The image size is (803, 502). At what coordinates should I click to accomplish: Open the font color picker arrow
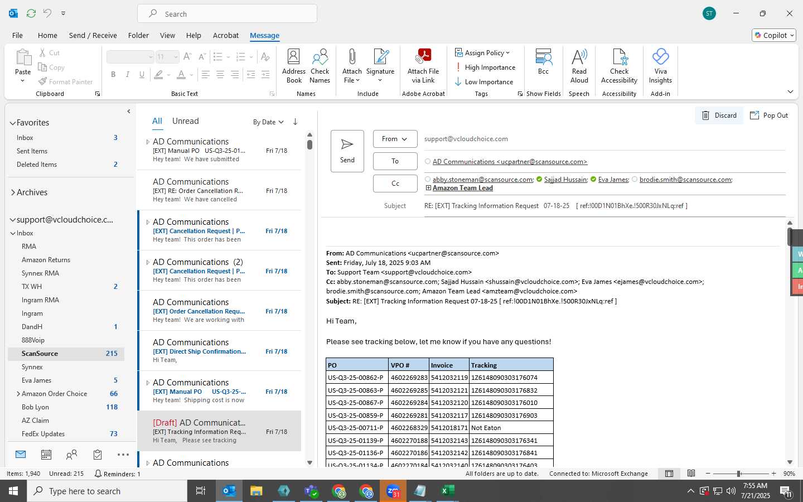pos(191,74)
